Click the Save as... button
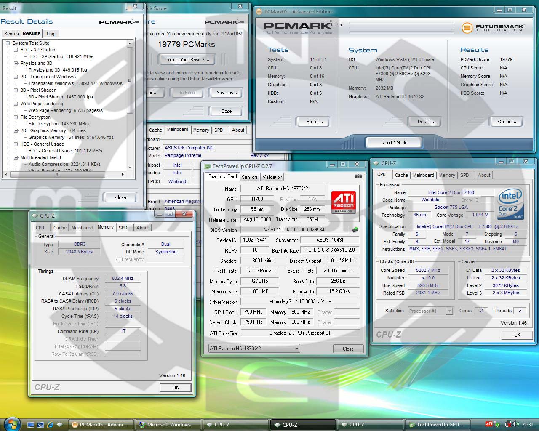 click(x=227, y=93)
